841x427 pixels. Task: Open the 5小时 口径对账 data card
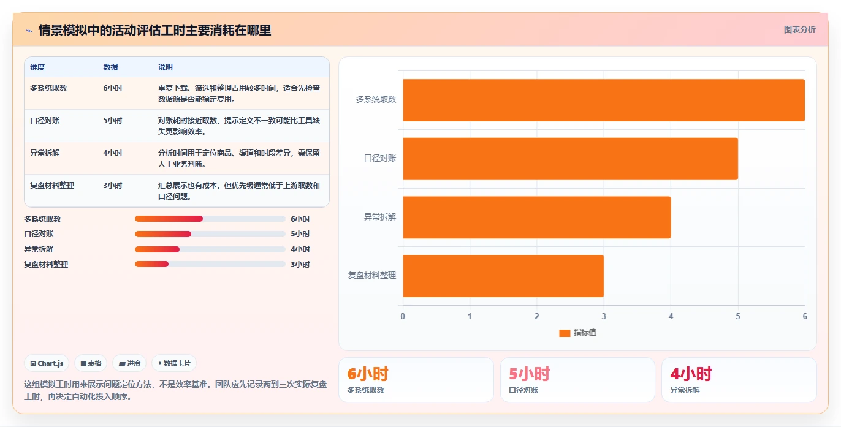click(577, 380)
